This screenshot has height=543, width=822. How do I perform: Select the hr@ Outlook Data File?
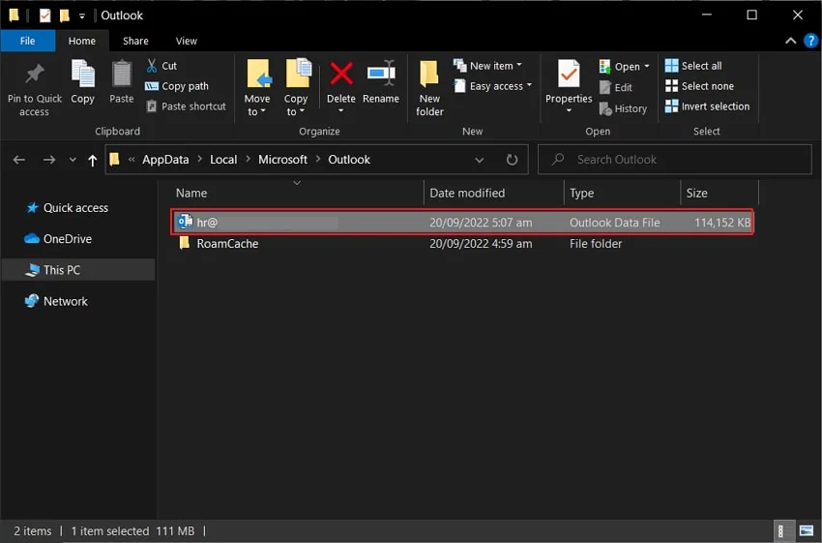click(x=462, y=223)
